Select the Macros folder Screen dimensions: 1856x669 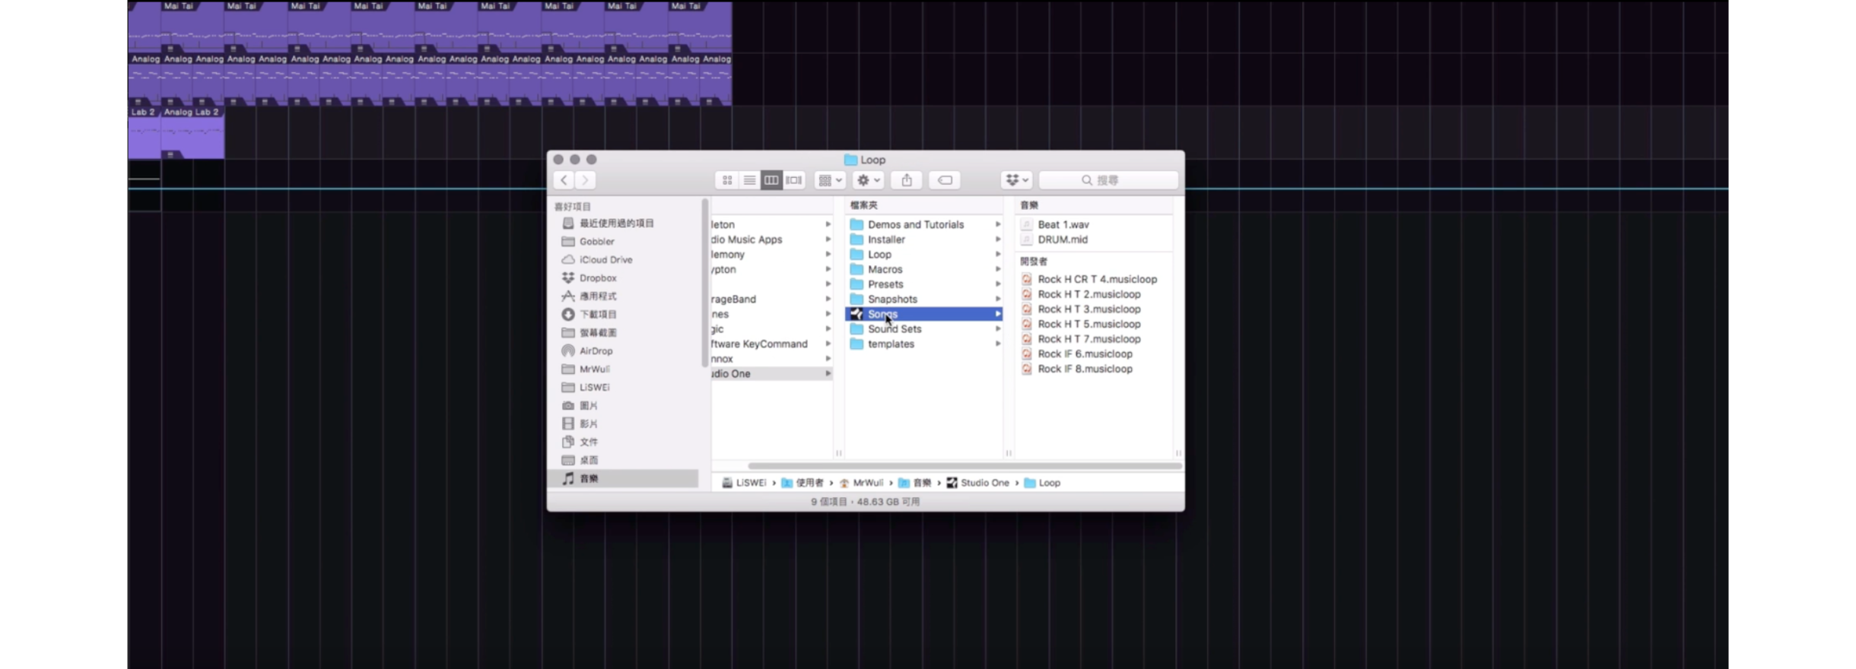[923, 270]
